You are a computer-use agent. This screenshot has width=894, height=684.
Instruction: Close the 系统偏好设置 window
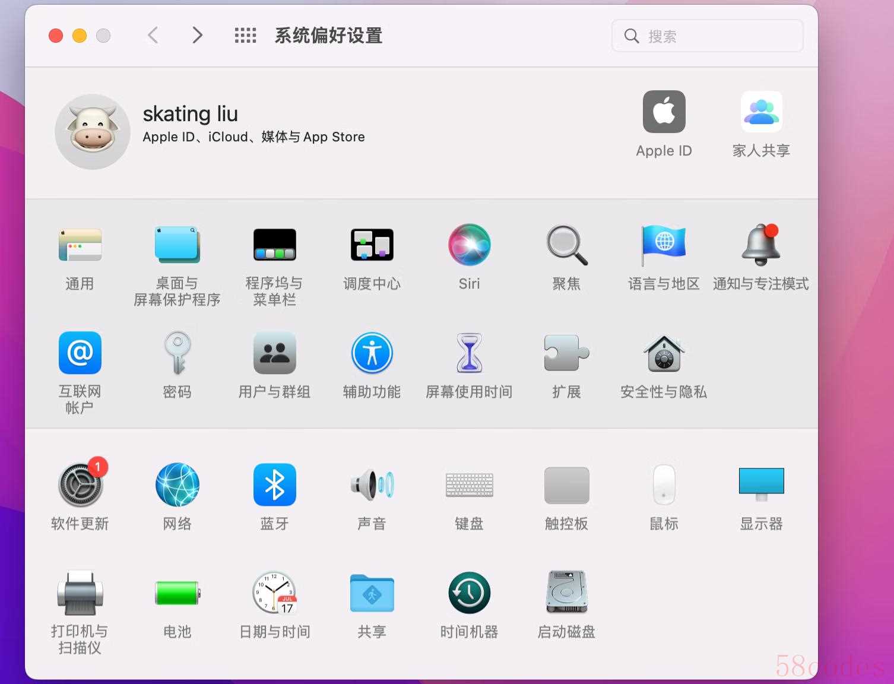pyautogui.click(x=56, y=36)
